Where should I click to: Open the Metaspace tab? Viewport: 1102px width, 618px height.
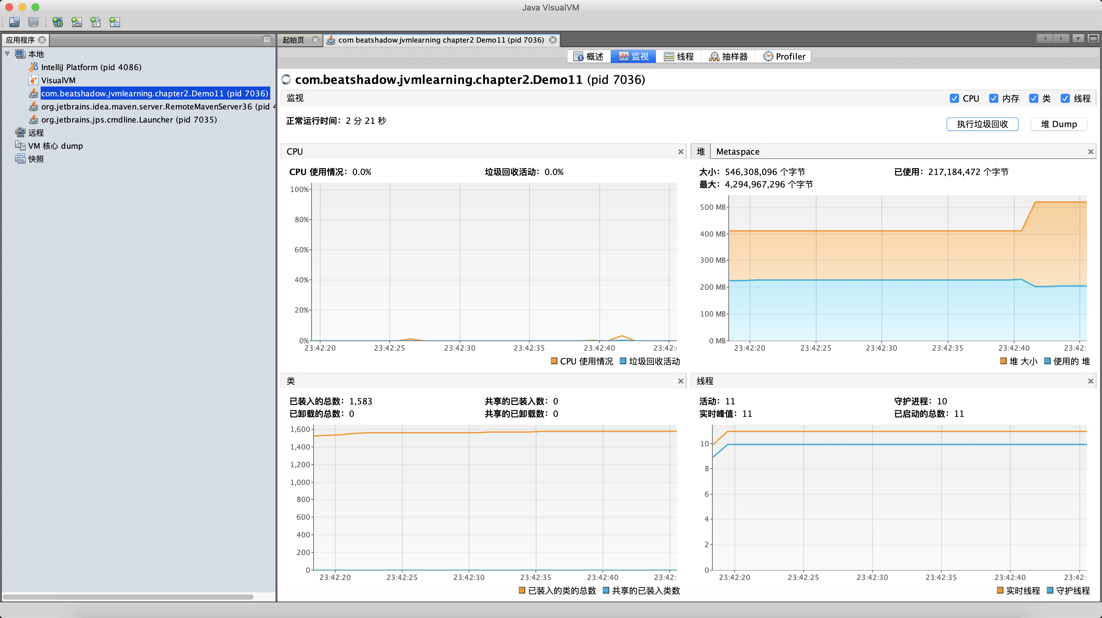(x=738, y=152)
